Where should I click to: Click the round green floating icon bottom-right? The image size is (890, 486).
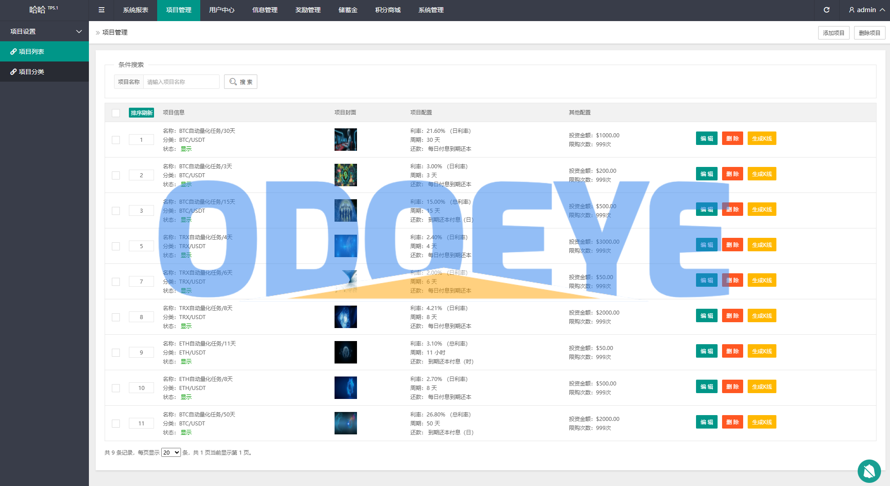pyautogui.click(x=869, y=471)
